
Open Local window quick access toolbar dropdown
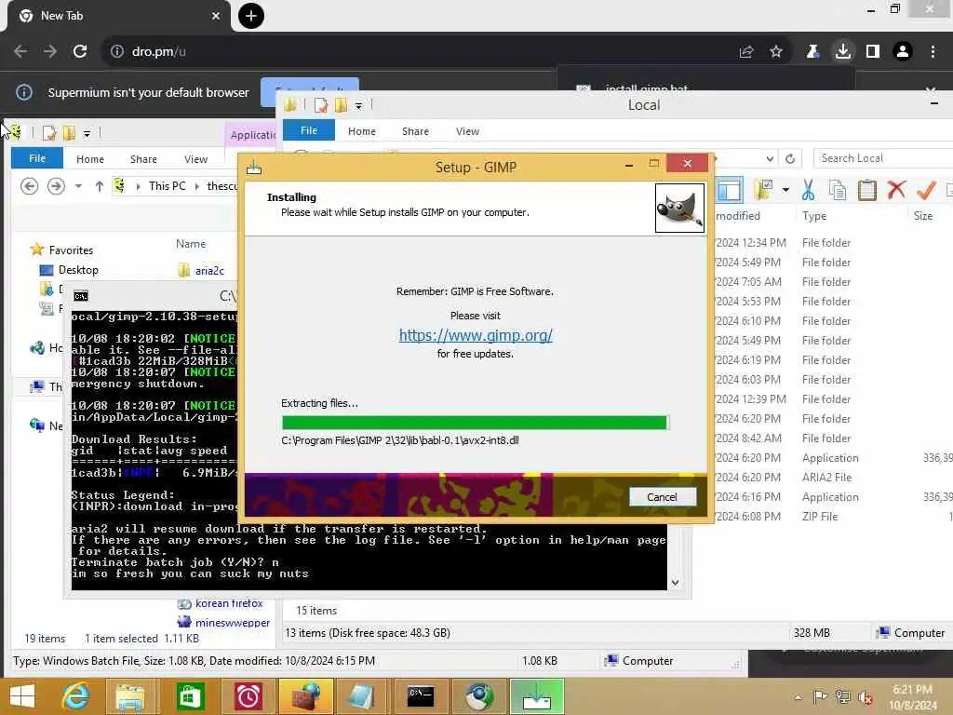click(x=358, y=106)
